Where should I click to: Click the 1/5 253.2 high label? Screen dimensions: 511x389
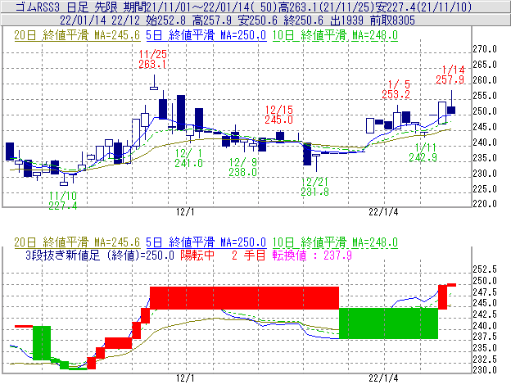pyautogui.click(x=396, y=89)
